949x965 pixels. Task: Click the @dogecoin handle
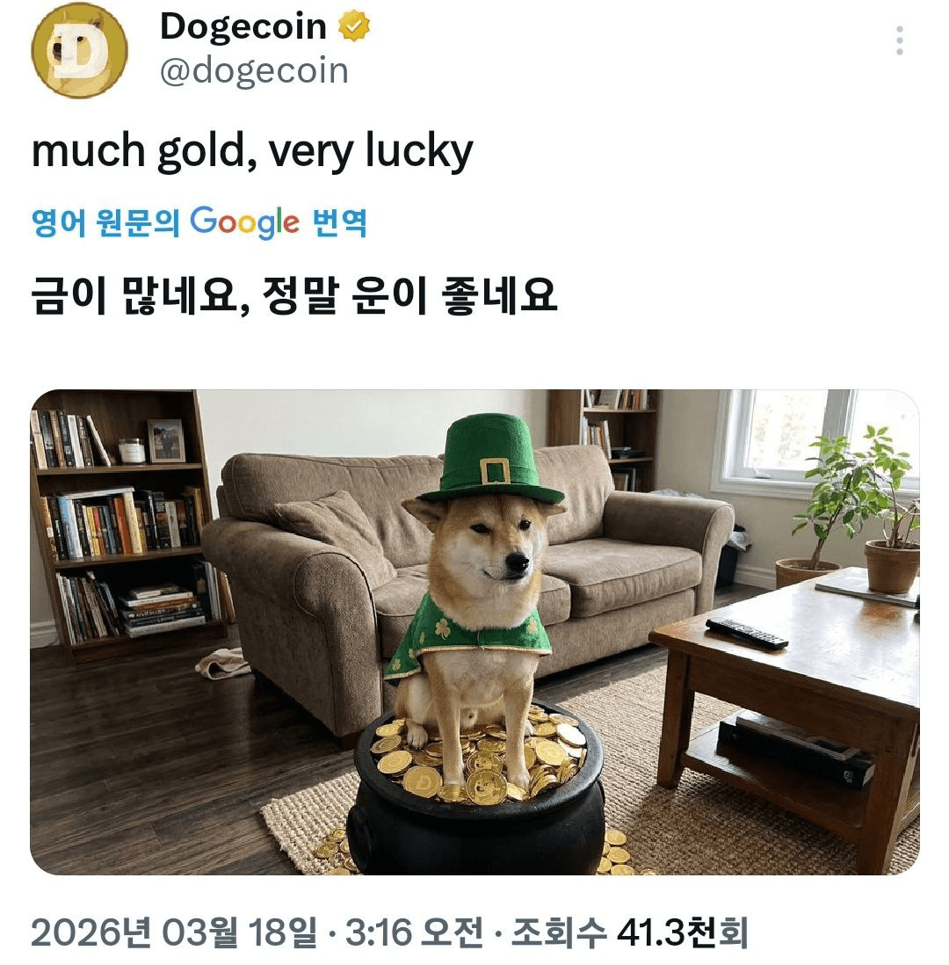[x=254, y=71]
